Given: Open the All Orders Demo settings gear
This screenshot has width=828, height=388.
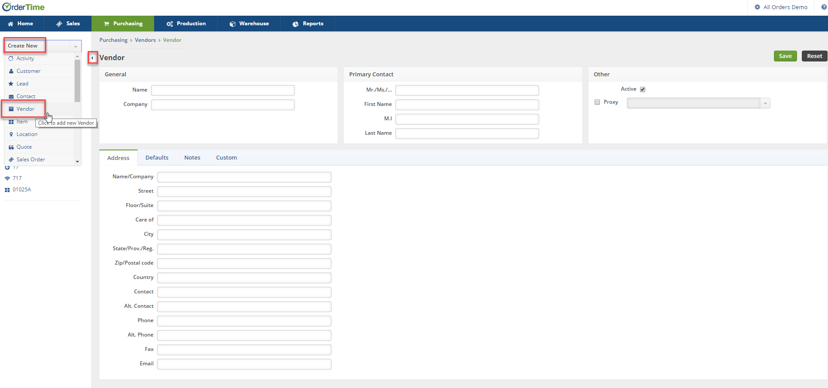Looking at the screenshot, I should [x=757, y=7].
